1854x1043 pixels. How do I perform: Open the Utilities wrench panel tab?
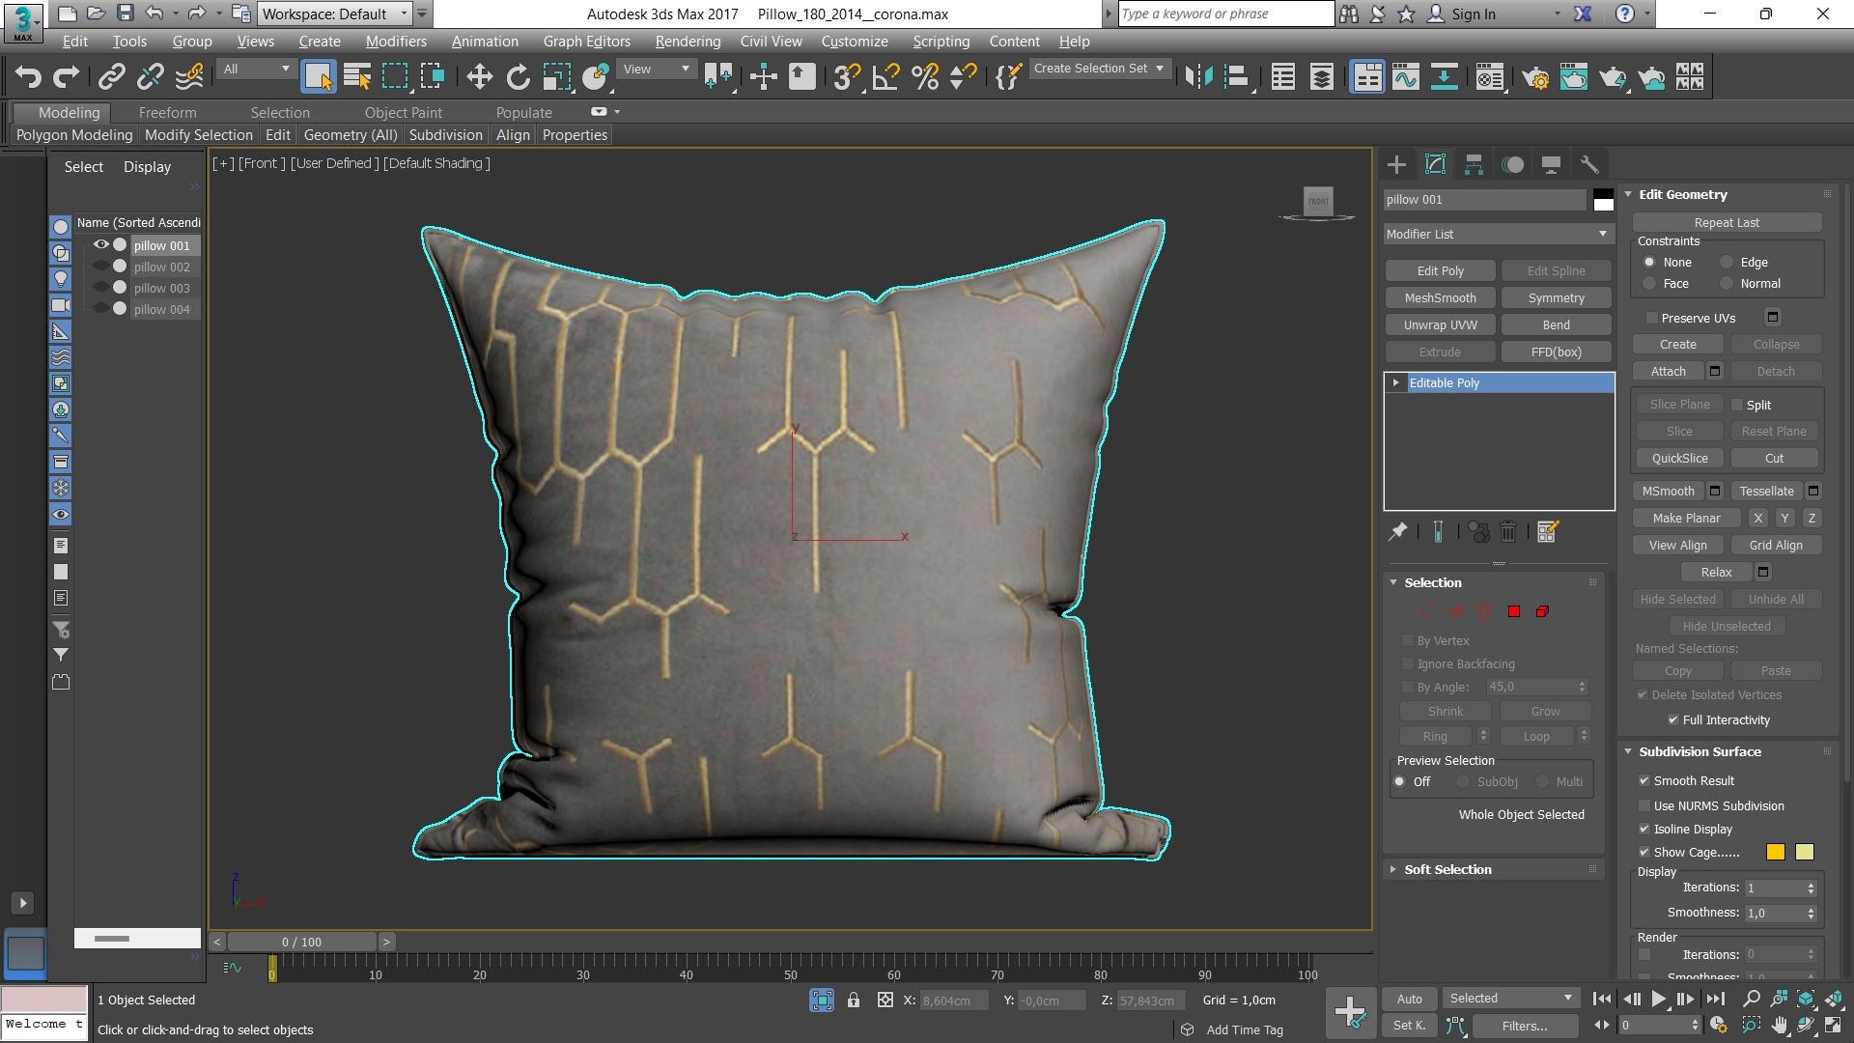1589,165
